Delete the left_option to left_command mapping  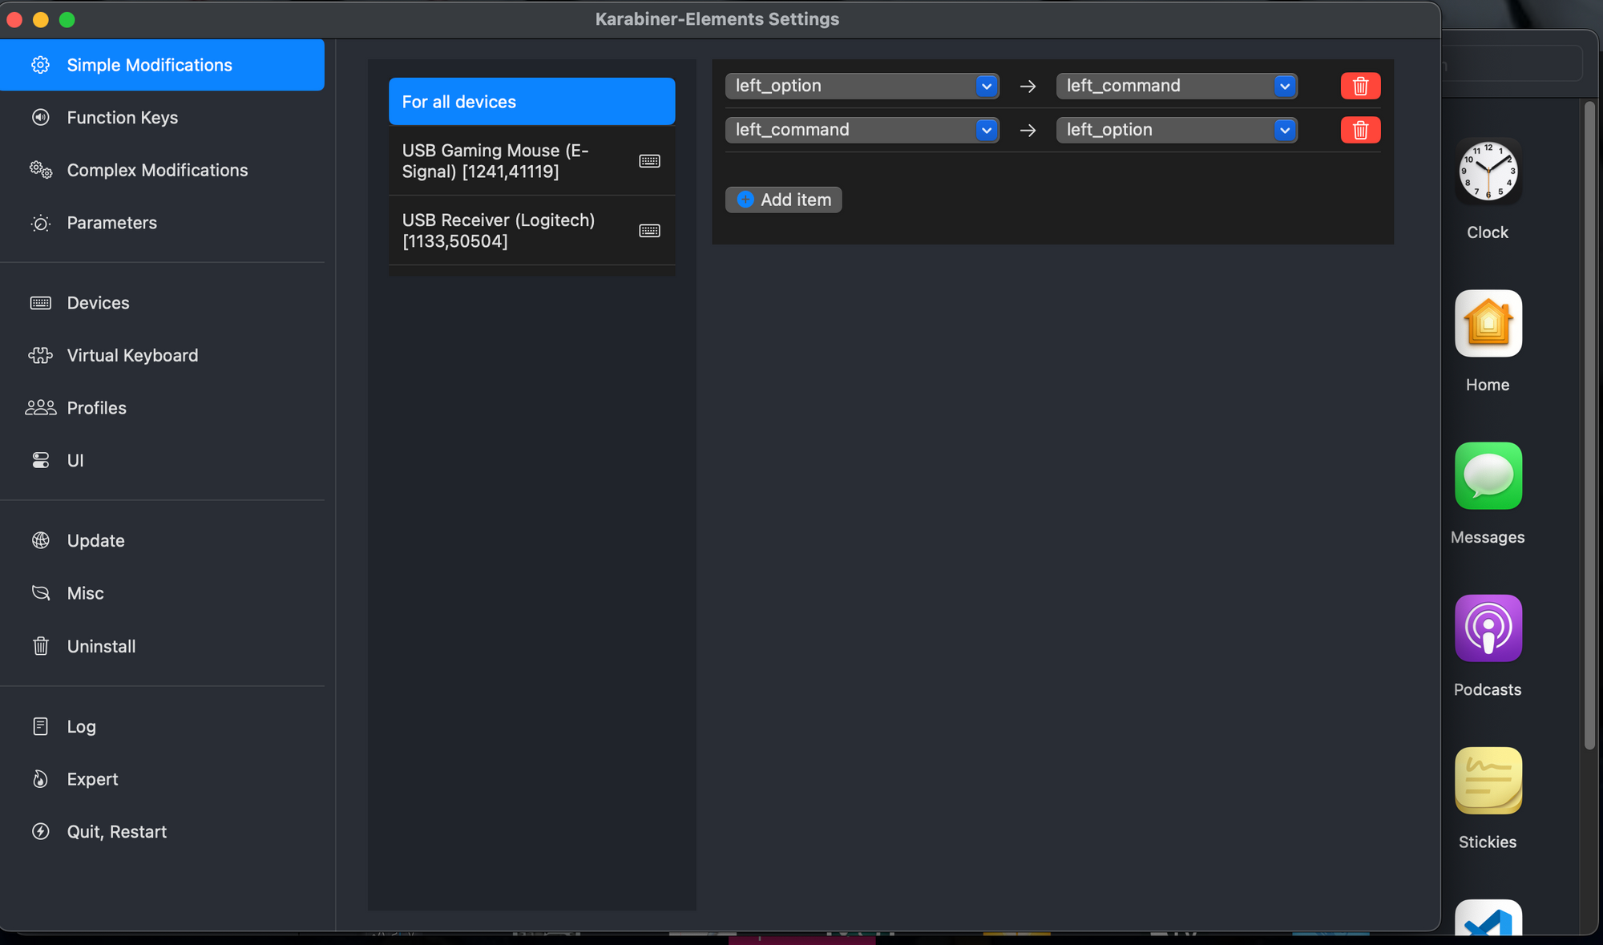click(1360, 86)
